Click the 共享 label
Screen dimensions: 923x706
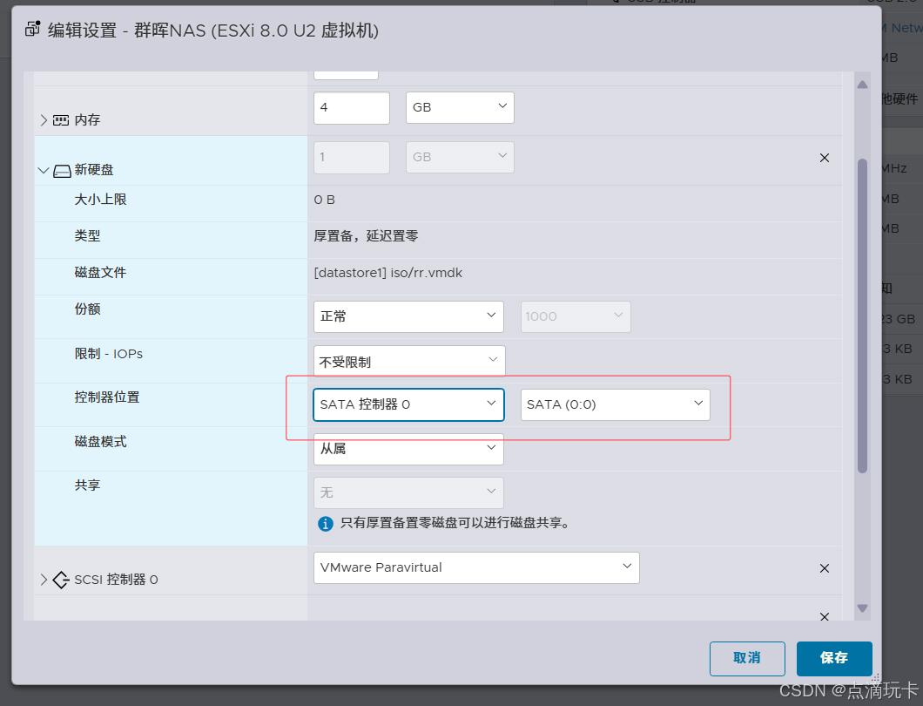point(87,485)
